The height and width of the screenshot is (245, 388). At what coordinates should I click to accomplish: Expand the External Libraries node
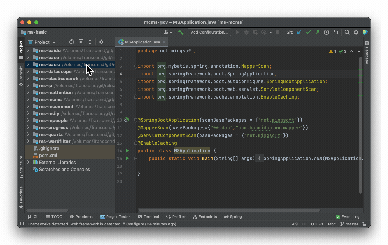coord(28,163)
